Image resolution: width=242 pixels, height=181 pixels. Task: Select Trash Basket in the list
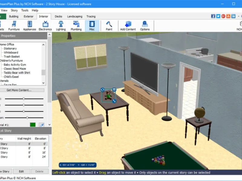[12, 56]
